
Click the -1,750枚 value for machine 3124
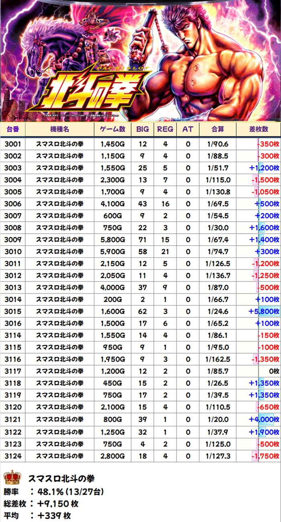point(265,456)
